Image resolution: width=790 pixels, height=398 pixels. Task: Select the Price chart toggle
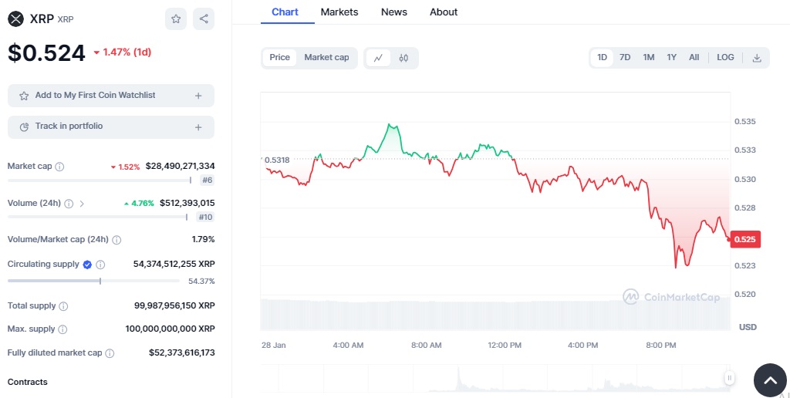tap(279, 57)
